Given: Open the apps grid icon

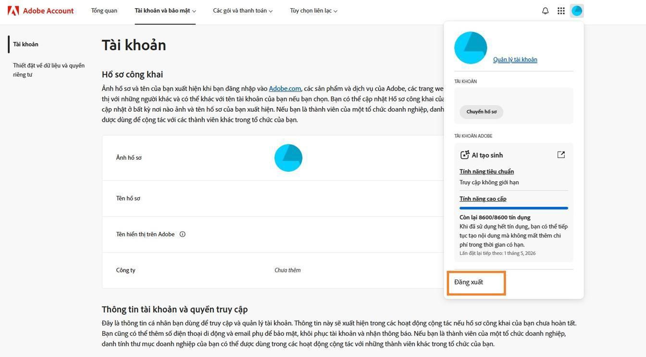Looking at the screenshot, I should pos(561,11).
